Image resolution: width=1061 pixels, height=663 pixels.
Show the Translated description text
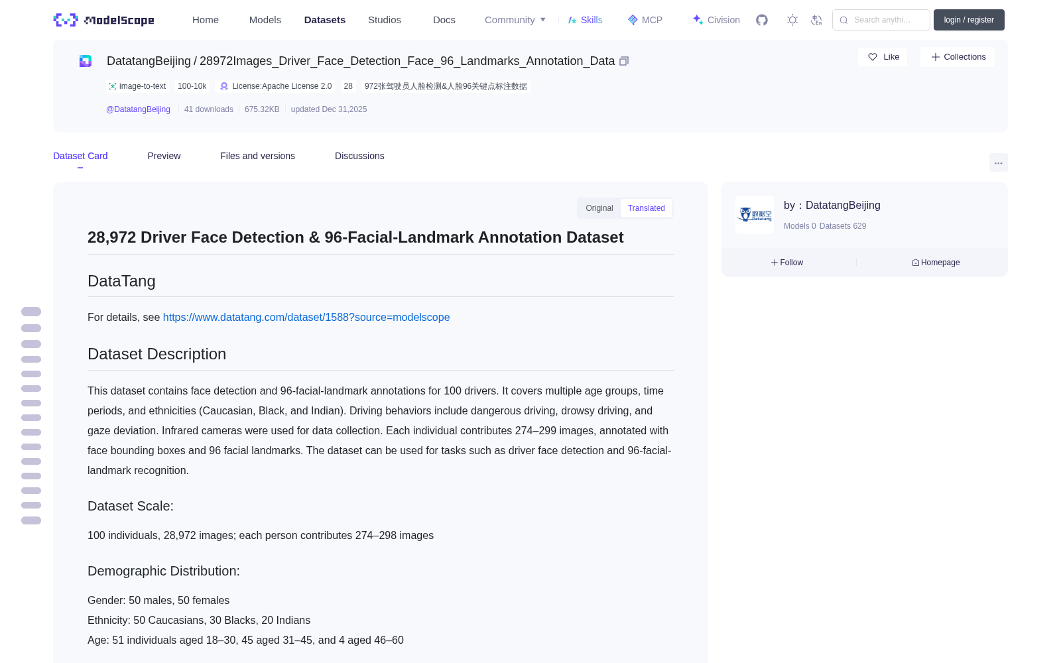point(647,208)
